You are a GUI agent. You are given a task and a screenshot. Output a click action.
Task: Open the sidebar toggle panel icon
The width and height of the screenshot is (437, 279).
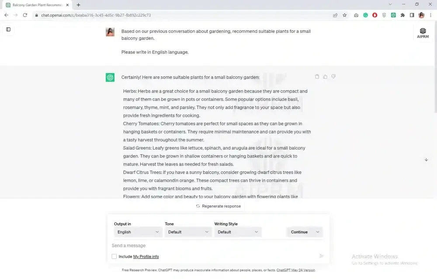(8, 30)
